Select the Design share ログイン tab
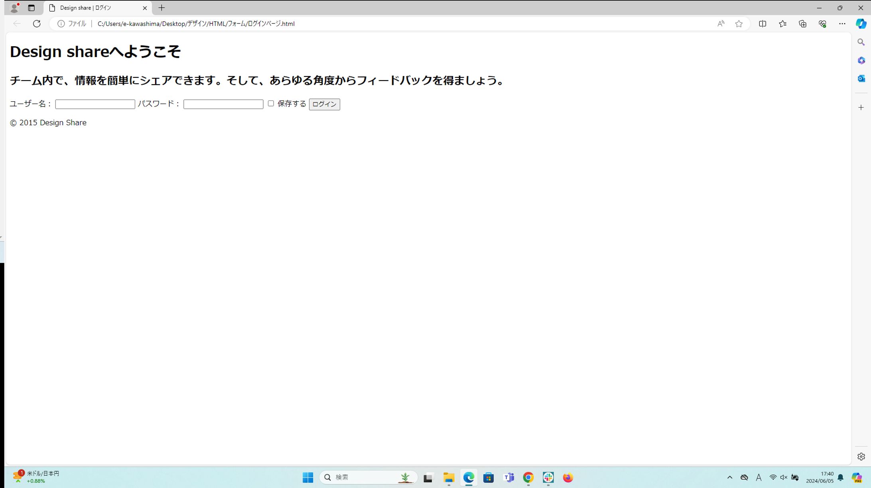This screenshot has width=871, height=488. pyautogui.click(x=96, y=8)
